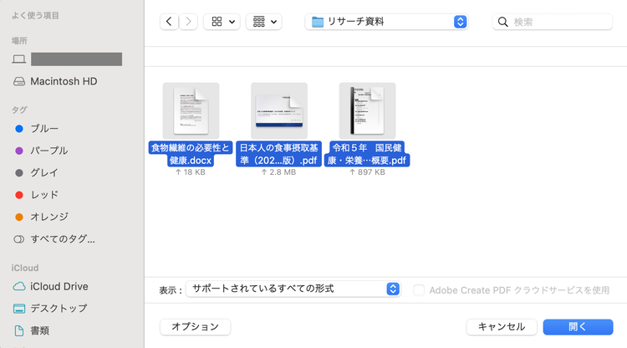Select the 日本人の食事摂取基準 PDF thumbnail
The image size is (627, 348).
(278, 110)
